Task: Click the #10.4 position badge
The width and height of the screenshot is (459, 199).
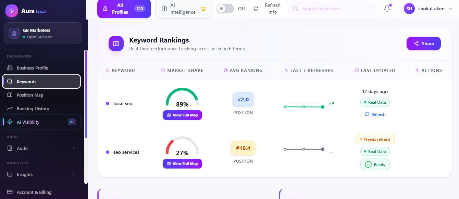Action: tap(243, 148)
